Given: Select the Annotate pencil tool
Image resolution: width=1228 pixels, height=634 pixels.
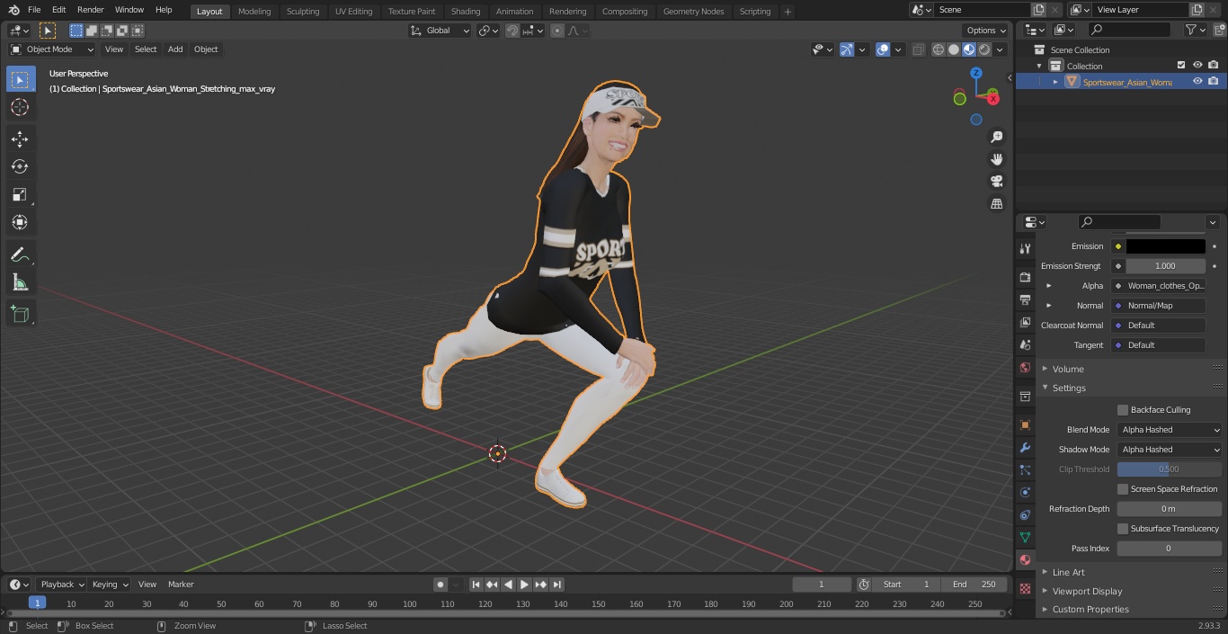Looking at the screenshot, I should pos(20,254).
